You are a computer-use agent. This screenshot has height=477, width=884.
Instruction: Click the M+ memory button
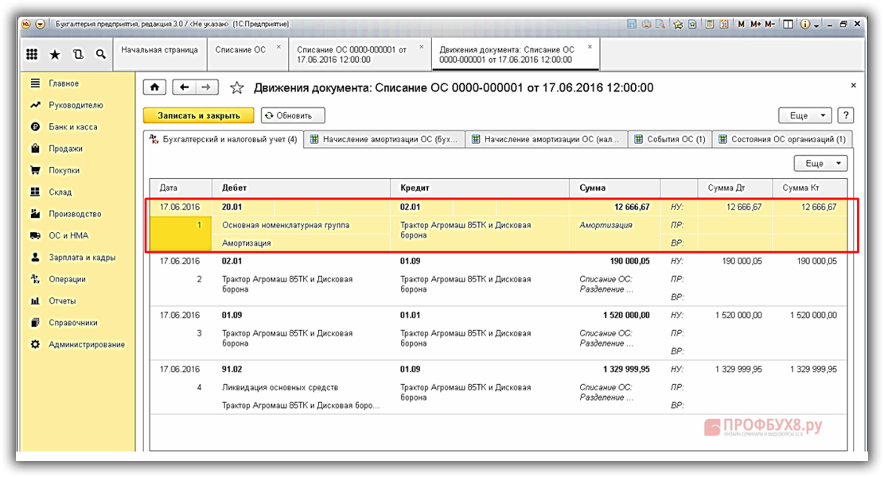pos(755,25)
